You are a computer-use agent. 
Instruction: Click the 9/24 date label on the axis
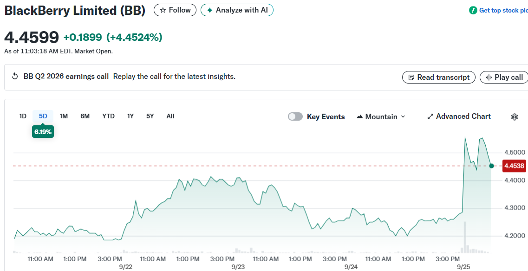point(351,267)
